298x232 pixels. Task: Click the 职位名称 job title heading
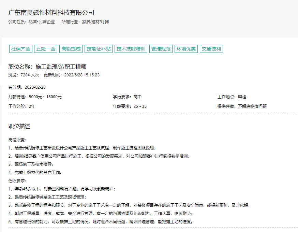pos(47,67)
